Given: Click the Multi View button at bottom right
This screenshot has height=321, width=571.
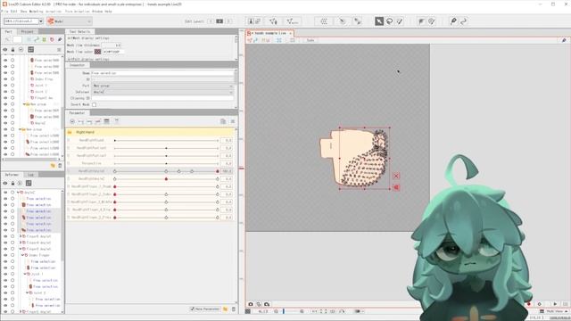Looking at the screenshot, I should [x=553, y=311].
